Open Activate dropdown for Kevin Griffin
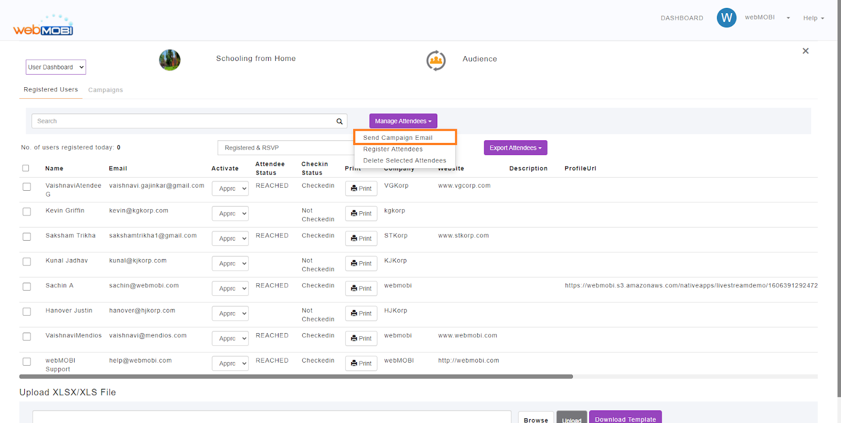Image resolution: width=841 pixels, height=423 pixels. 230,213
